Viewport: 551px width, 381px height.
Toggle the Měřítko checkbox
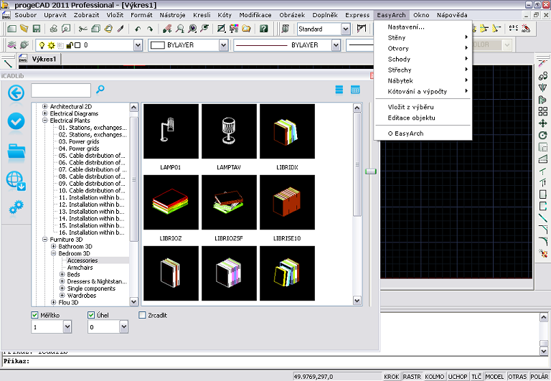coord(36,315)
